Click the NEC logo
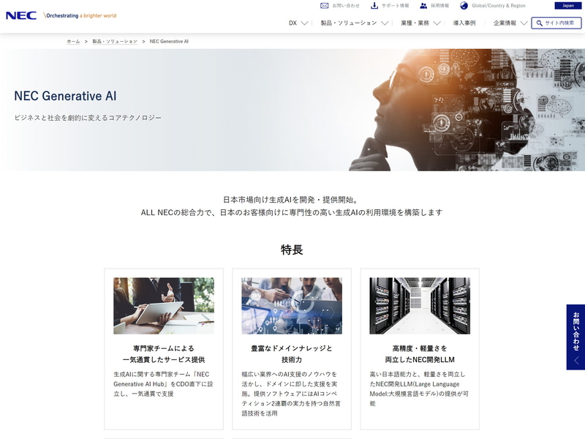 [21, 15]
